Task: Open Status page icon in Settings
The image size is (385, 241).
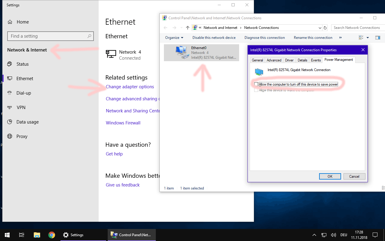Action: click(10, 64)
